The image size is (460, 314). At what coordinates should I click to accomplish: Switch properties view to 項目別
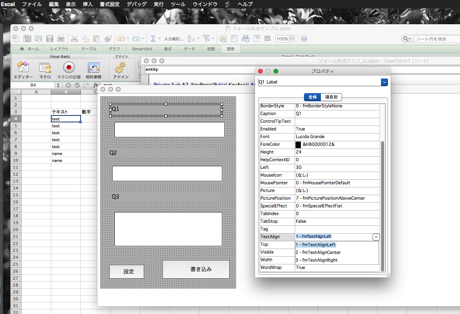click(331, 97)
